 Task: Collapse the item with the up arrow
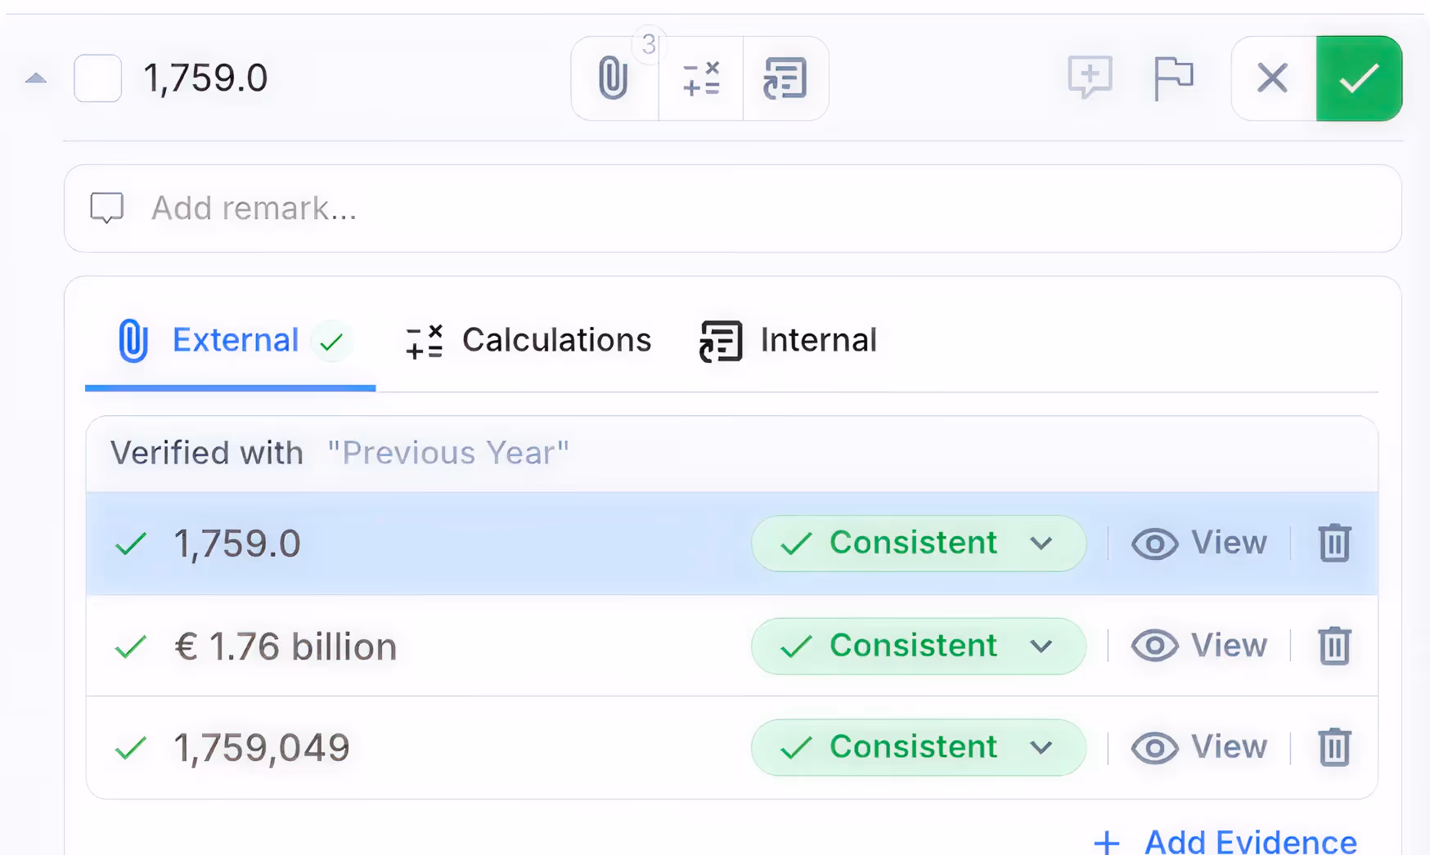tap(36, 78)
